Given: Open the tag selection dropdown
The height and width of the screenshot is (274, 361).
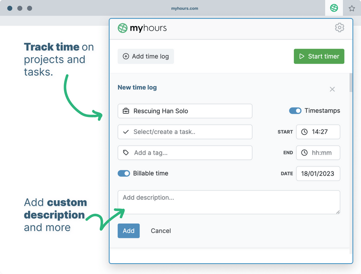Looking at the screenshot, I should pyautogui.click(x=185, y=153).
